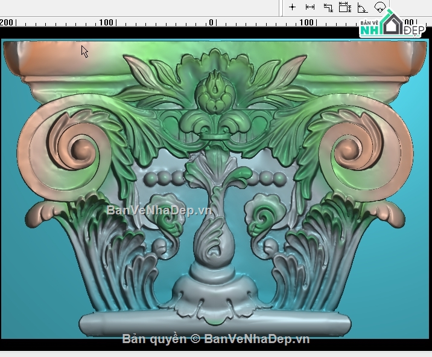
Task: Click the 200 mark on the ruler
Action: click(x=7, y=22)
